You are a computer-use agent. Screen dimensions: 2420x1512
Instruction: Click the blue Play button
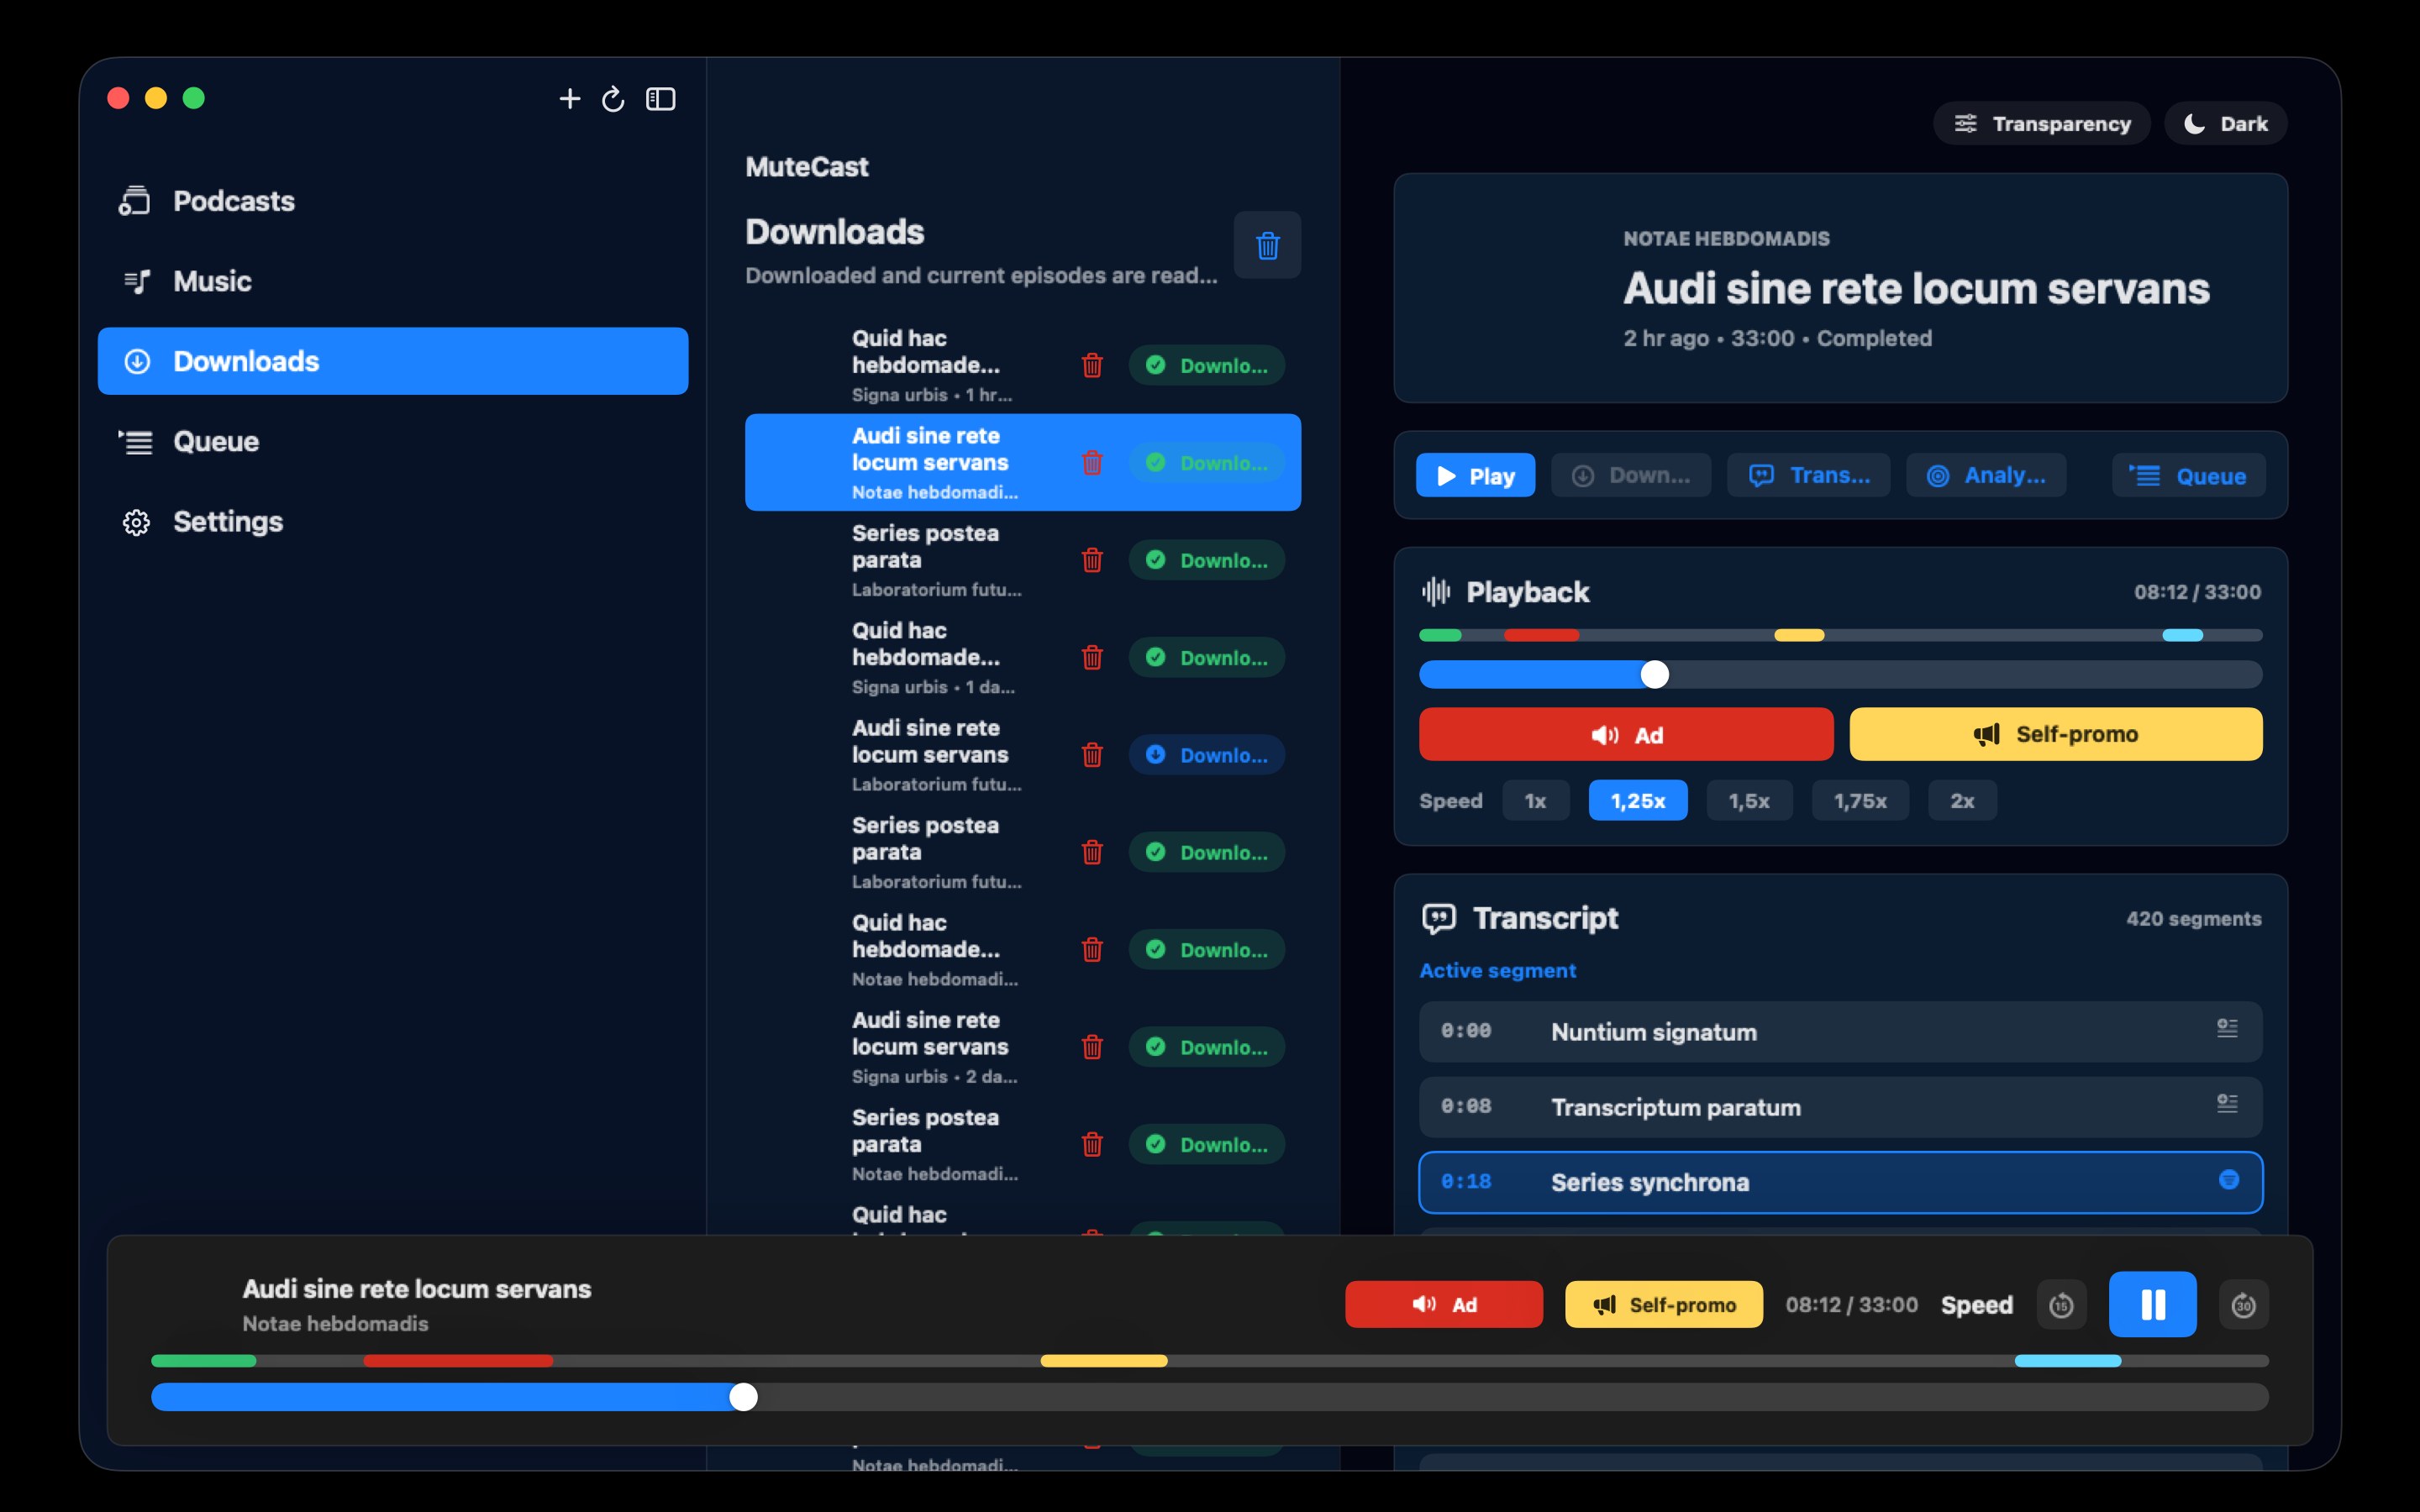(x=1475, y=475)
